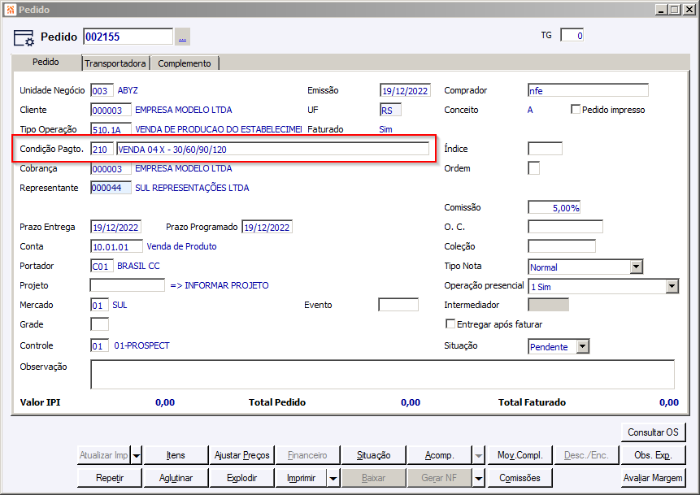700x495 pixels.
Task: Click the Venda de Produto text
Action: [x=181, y=246]
